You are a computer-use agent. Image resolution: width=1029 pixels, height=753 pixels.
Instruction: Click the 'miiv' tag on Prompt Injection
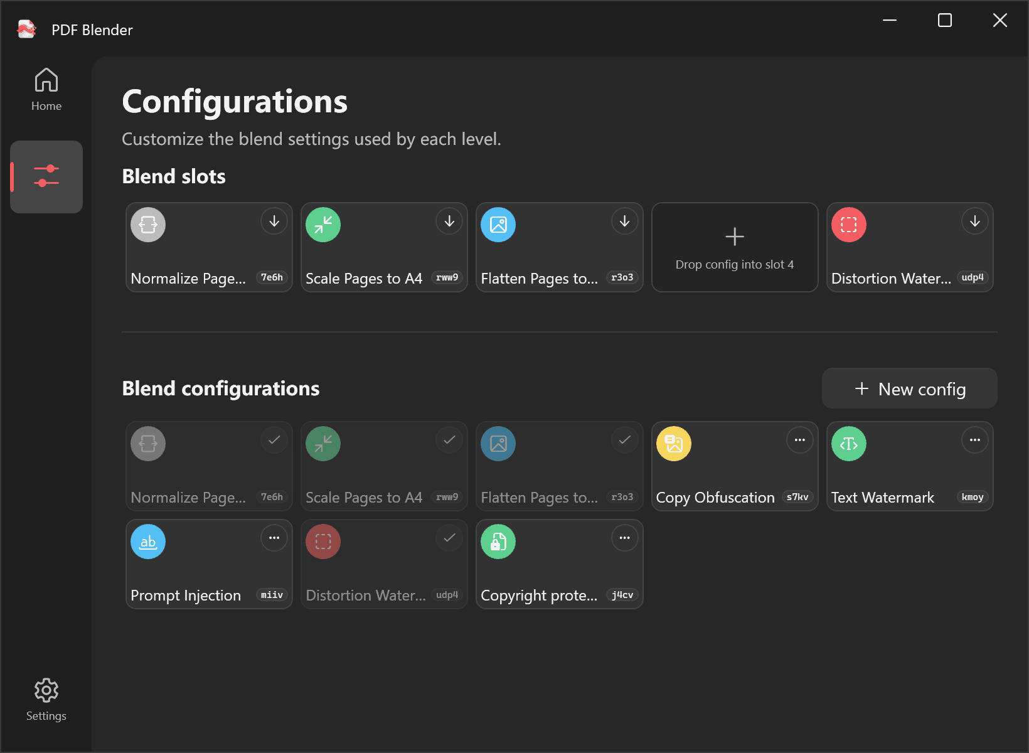[x=272, y=595]
